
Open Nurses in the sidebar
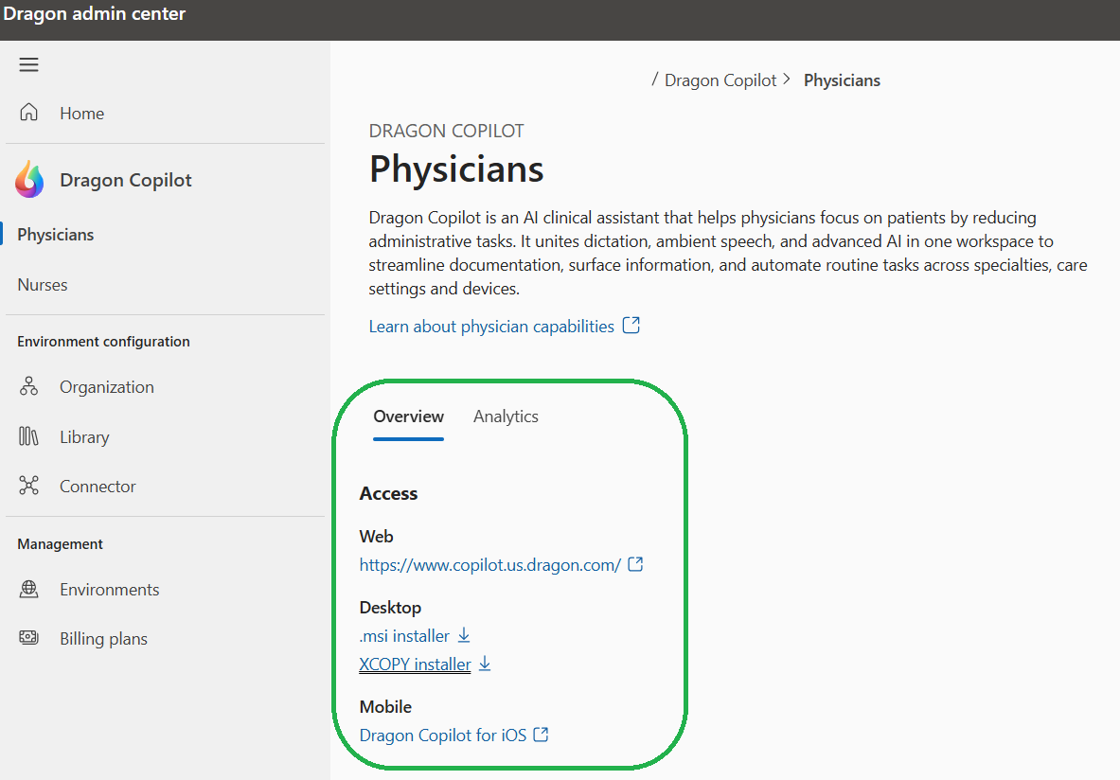pyautogui.click(x=43, y=285)
